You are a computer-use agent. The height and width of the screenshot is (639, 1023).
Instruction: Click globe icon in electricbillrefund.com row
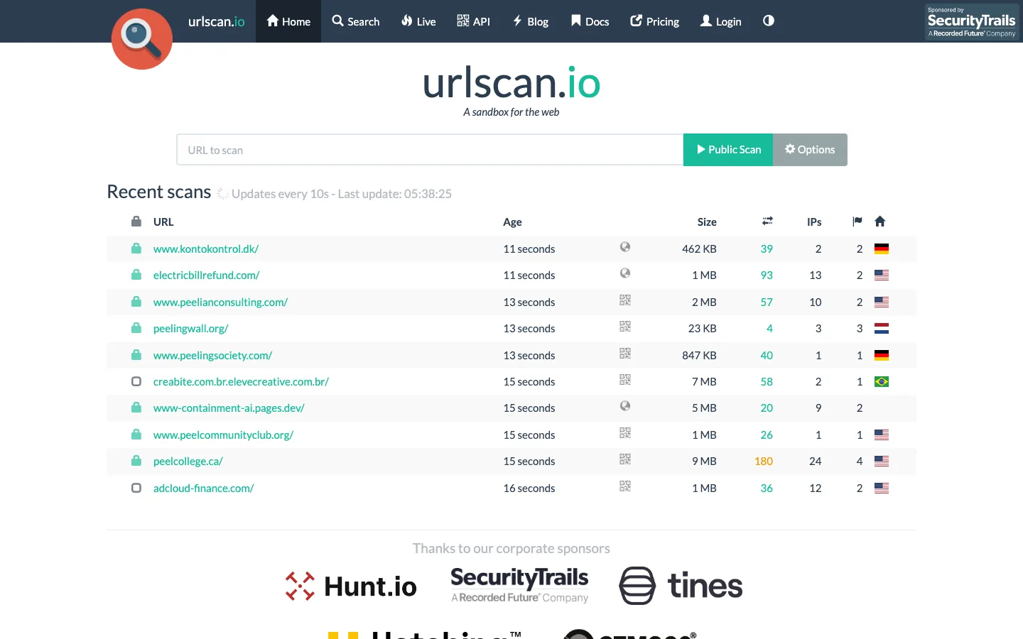[625, 273]
